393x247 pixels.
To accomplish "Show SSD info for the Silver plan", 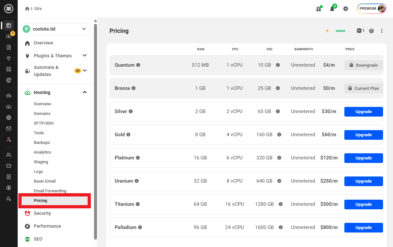I will click(278, 111).
